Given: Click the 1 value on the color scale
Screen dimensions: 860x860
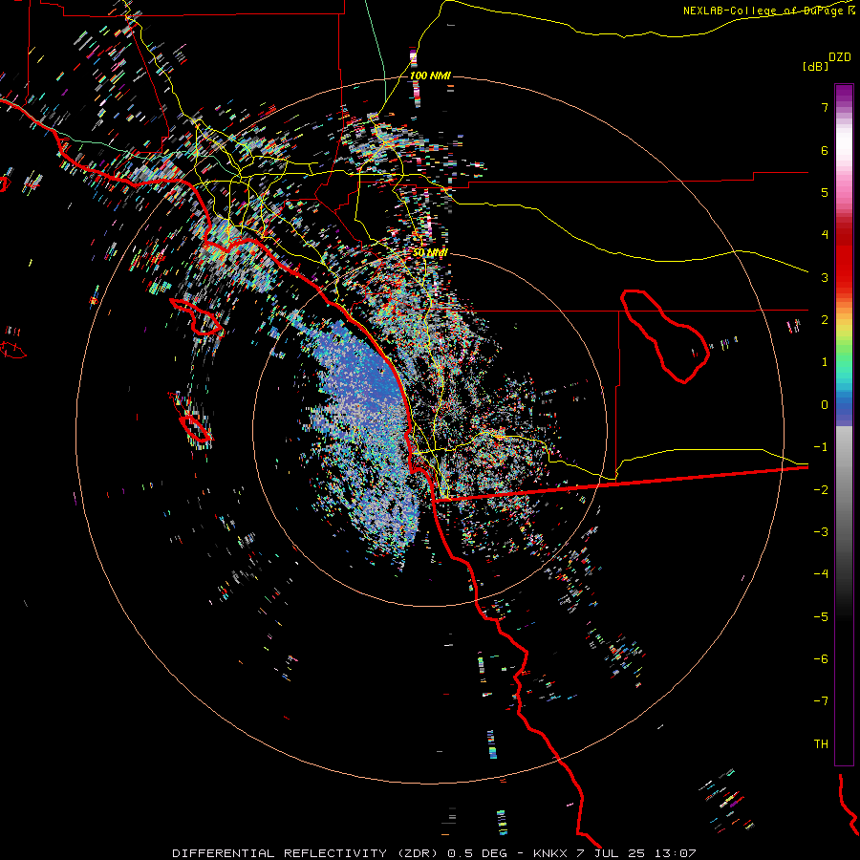Looking at the screenshot, I should click(825, 362).
